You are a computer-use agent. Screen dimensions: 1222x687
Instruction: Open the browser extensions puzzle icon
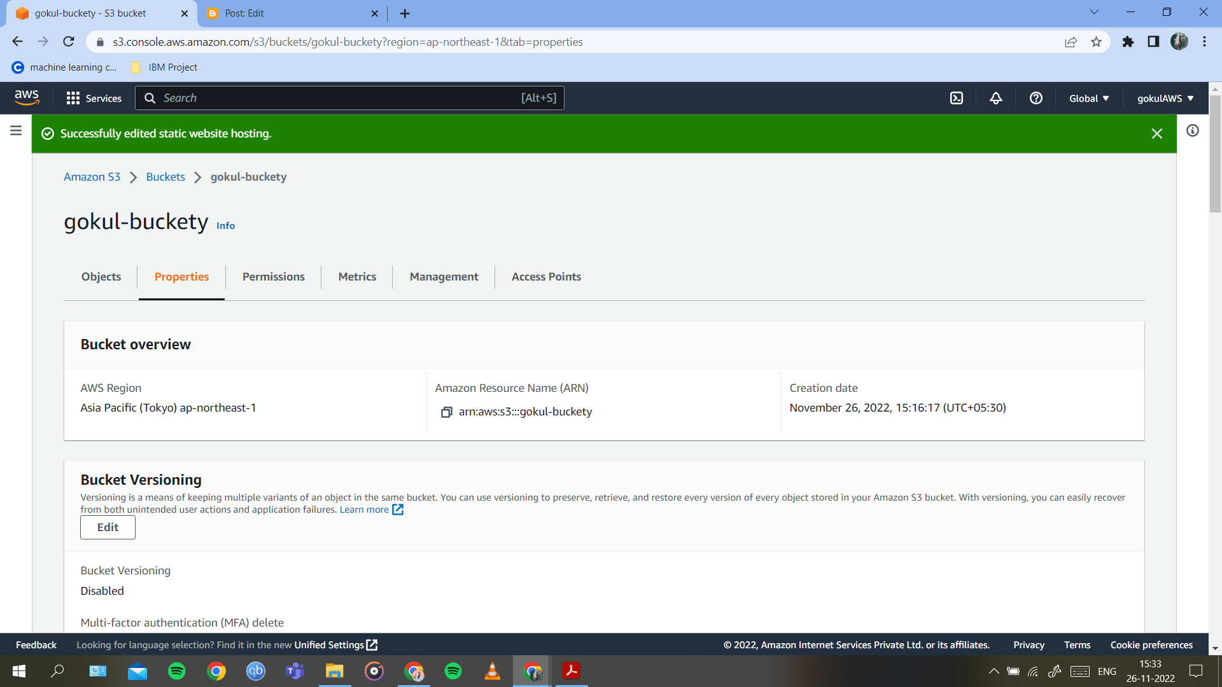coord(1128,42)
